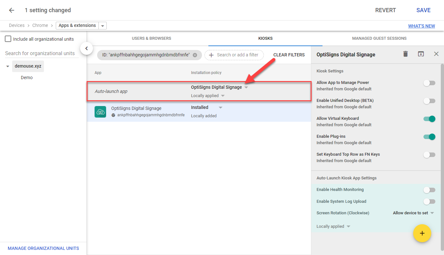Click the OptiSigns app icon
Screen dimensions: 444x255
coord(100,112)
